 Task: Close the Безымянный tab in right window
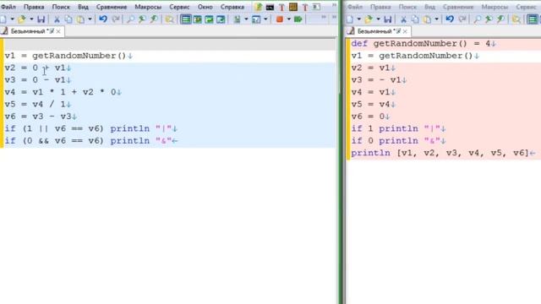[405, 31]
